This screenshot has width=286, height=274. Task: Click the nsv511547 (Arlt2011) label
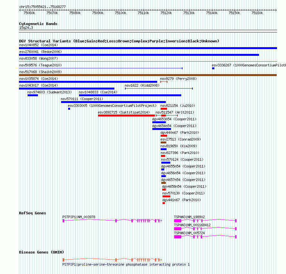[x=175, y=112]
